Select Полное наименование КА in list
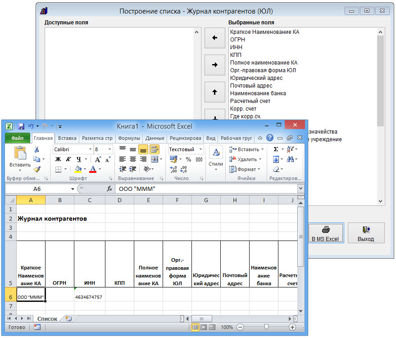This screenshot has height=338, width=396. pos(264,63)
